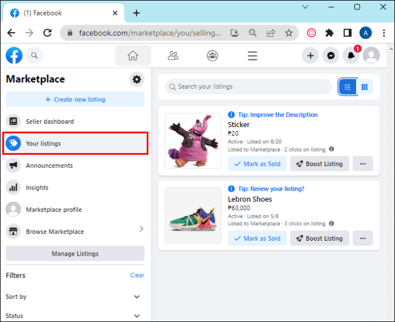The image size is (395, 322).
Task: Toggle the browser side panel icon
Action: coord(347,33)
